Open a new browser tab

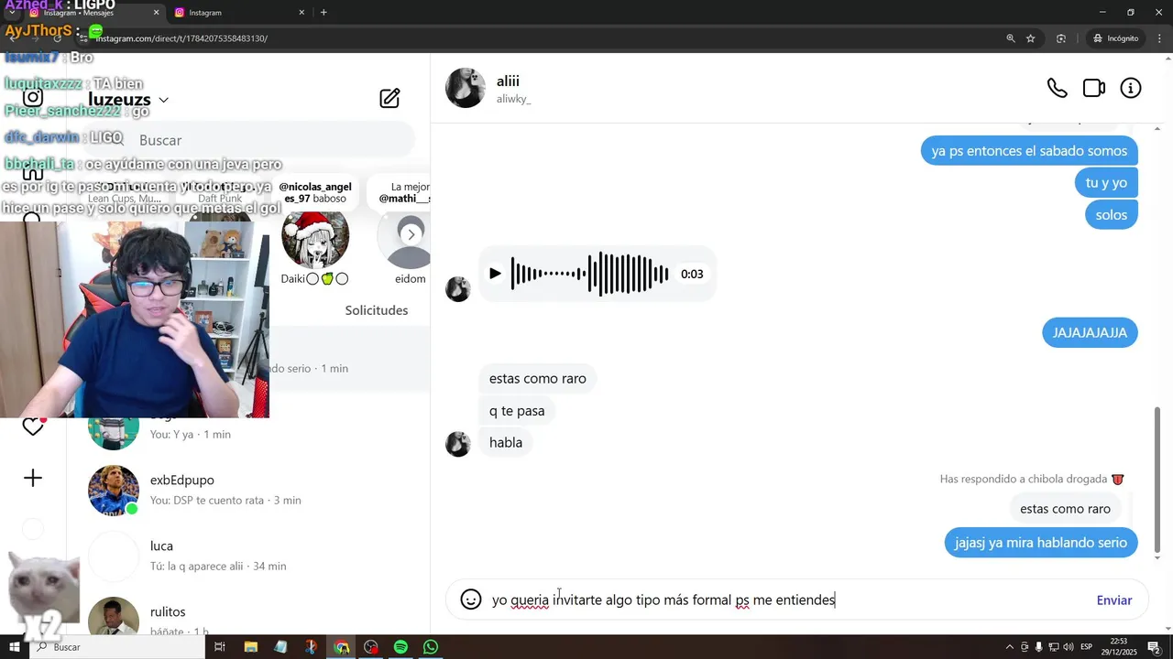coord(323,13)
